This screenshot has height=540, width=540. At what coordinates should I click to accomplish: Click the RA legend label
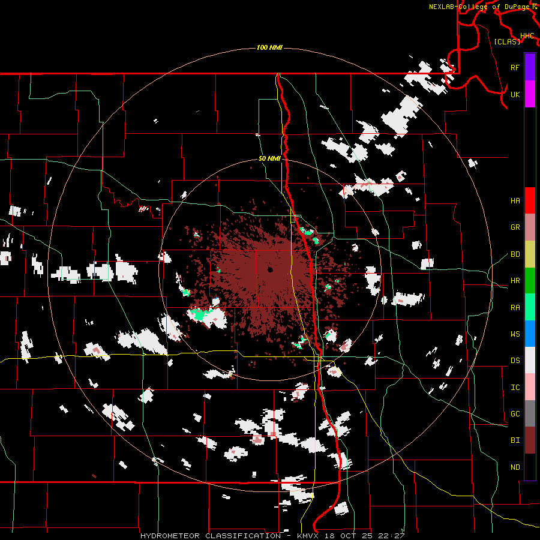click(x=515, y=307)
